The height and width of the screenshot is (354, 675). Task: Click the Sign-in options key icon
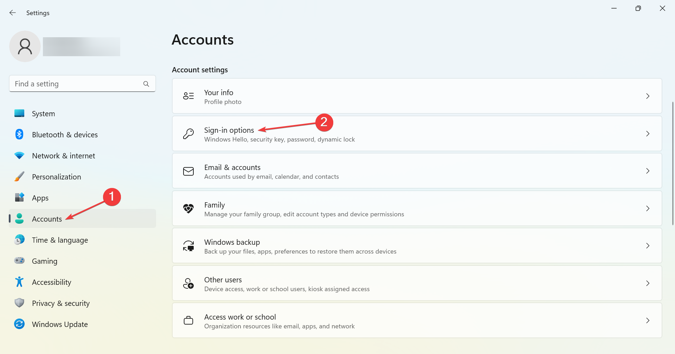[188, 133]
